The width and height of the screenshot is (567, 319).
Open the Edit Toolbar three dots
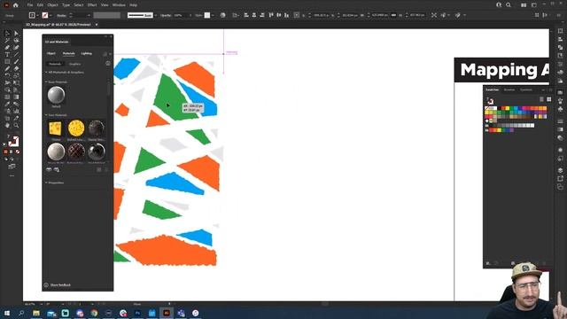coord(12,175)
